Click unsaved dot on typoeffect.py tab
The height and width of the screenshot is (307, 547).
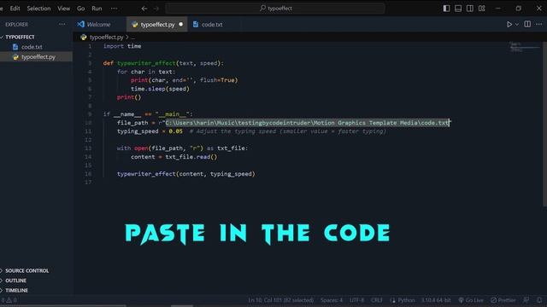click(x=180, y=25)
